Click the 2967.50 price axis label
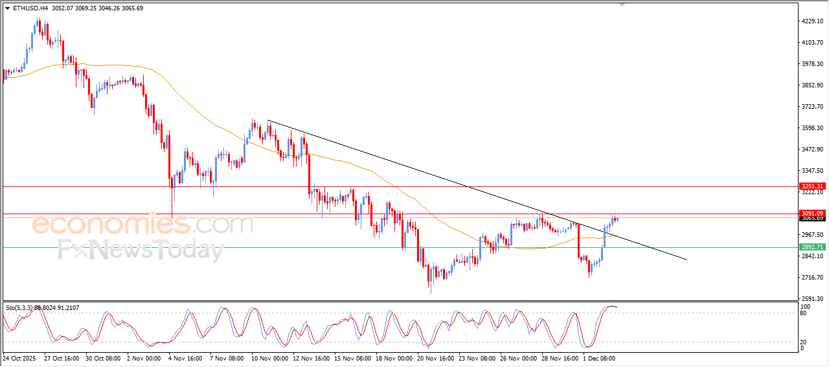This screenshot has width=829, height=367. 812,235
